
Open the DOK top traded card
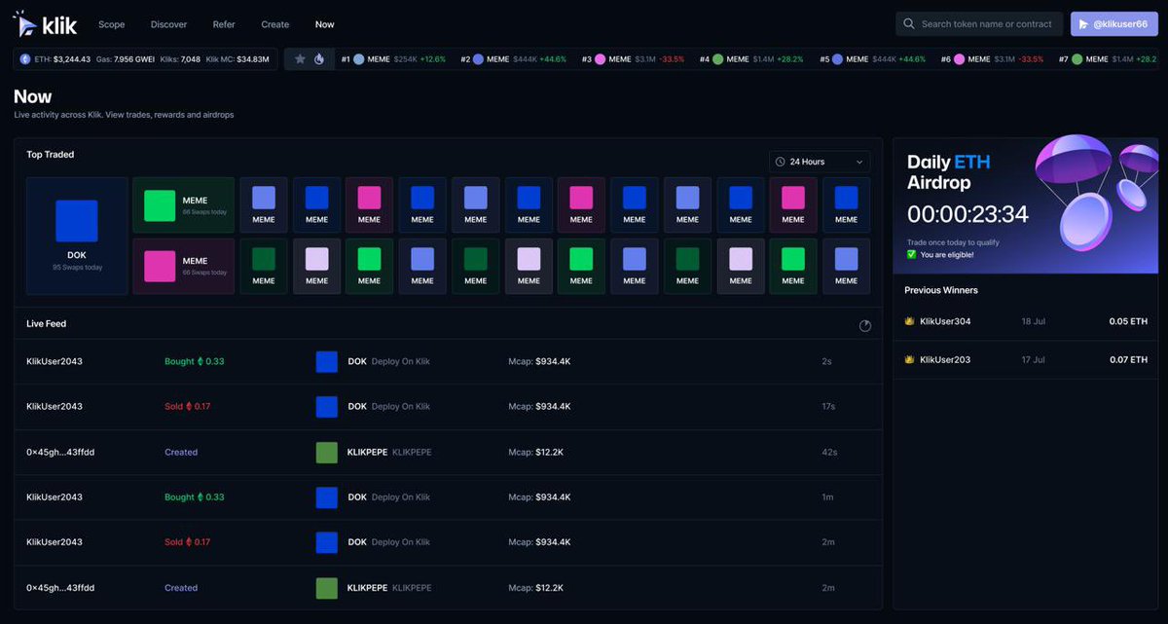pos(77,236)
